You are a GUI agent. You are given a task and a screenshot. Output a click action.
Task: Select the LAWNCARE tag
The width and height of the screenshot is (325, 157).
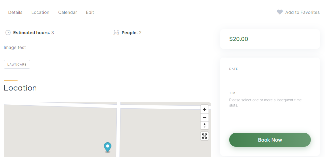pos(17,64)
